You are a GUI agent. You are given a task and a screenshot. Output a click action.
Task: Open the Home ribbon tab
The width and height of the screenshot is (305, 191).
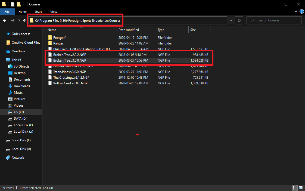click(x=23, y=12)
